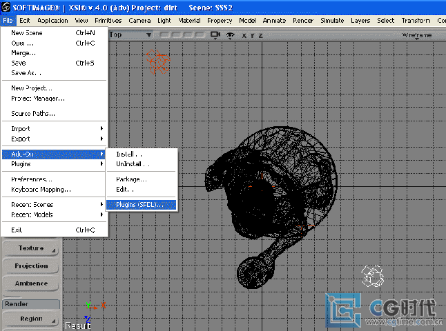
Task: Choose UnInstall in the Add-On submenu
Action: 142,164
